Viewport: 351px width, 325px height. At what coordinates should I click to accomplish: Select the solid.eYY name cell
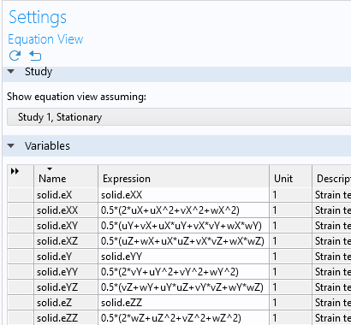coord(66,272)
